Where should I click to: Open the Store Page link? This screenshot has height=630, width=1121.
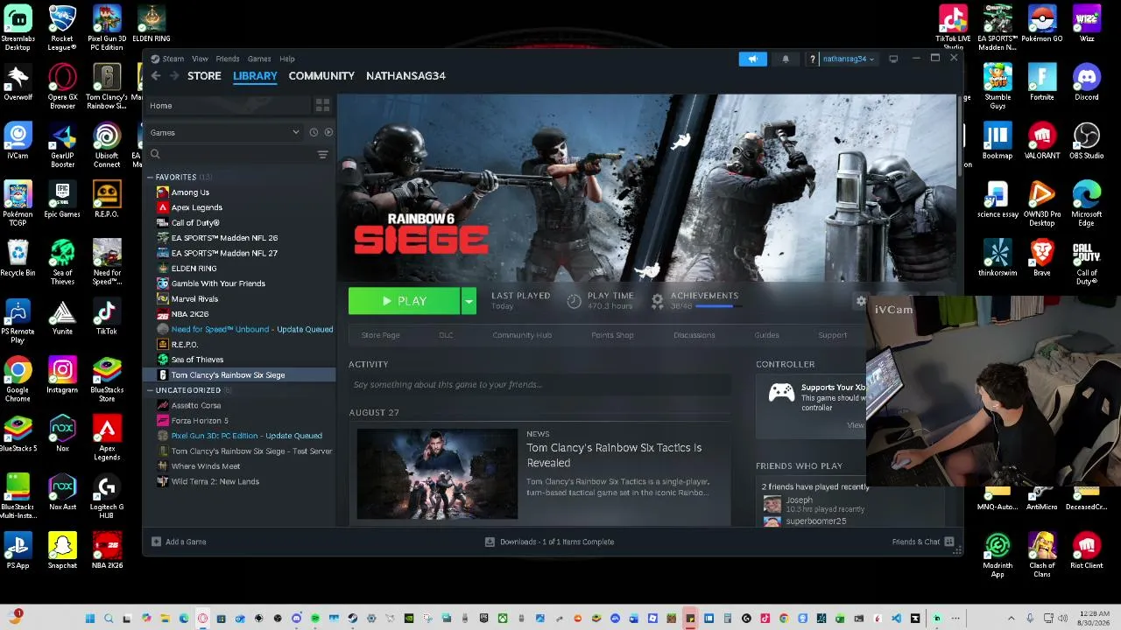point(381,335)
